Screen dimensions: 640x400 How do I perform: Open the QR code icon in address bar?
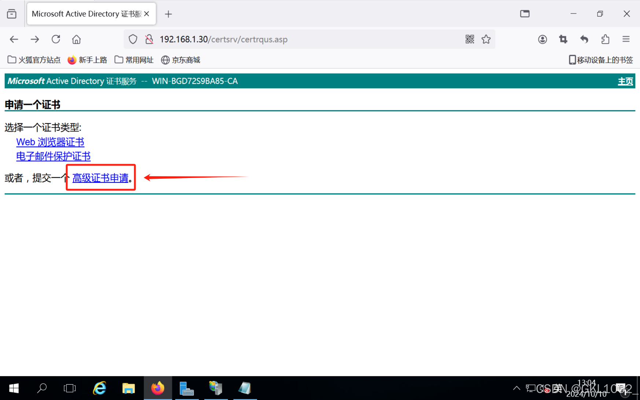click(x=470, y=39)
